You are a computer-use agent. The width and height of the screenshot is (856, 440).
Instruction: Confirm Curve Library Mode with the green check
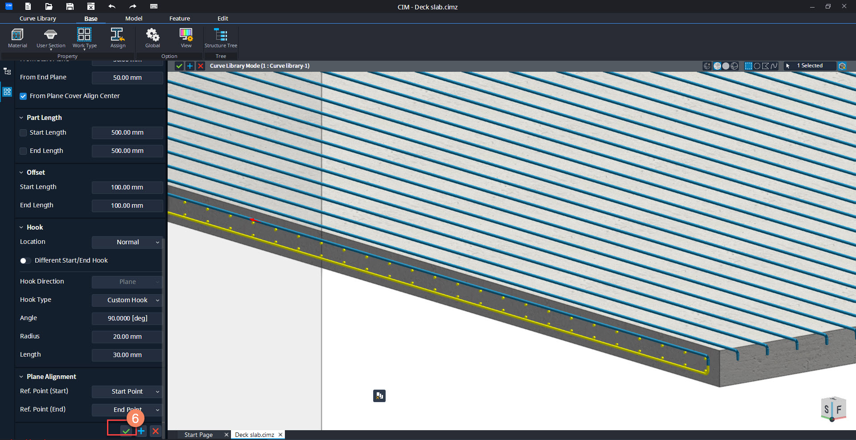click(x=179, y=66)
